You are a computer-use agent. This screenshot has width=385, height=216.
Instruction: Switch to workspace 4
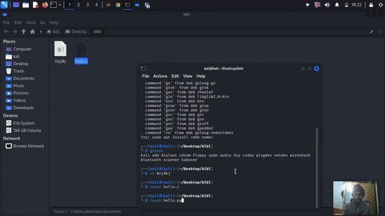96,5
